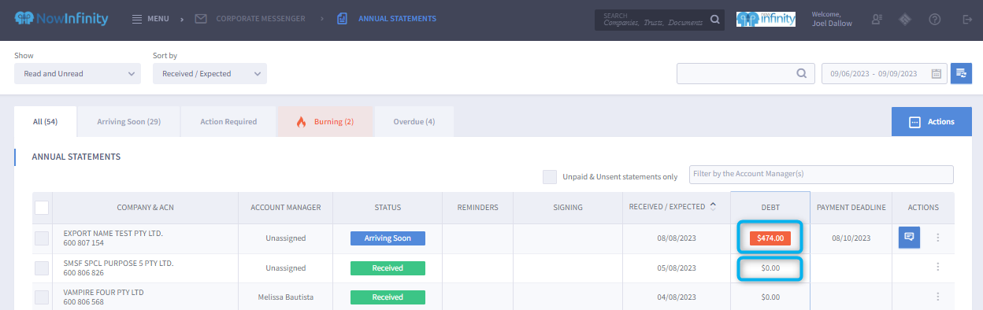Click the calendar icon in date range
Image resolution: width=983 pixels, height=310 pixels.
point(937,74)
